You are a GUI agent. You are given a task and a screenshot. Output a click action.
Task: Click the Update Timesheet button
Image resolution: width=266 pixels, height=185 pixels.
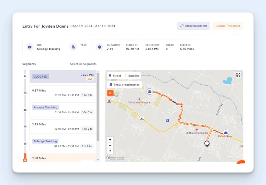pyautogui.click(x=228, y=26)
